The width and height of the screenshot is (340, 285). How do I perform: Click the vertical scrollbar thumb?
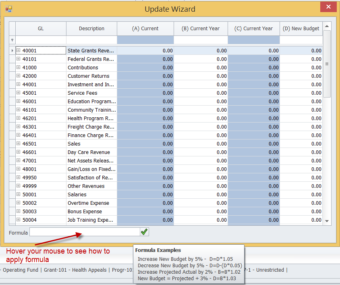click(327, 64)
